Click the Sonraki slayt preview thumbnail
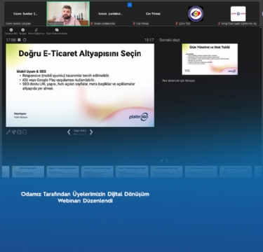This screenshot has height=252, width=263. click(x=210, y=59)
